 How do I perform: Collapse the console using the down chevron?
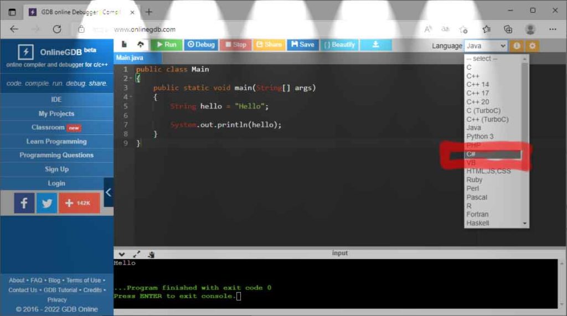click(122, 254)
